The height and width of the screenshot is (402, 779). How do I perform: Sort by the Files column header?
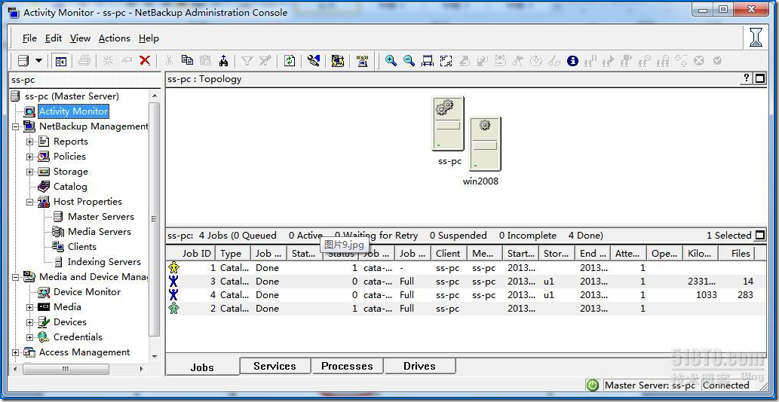tap(736, 253)
